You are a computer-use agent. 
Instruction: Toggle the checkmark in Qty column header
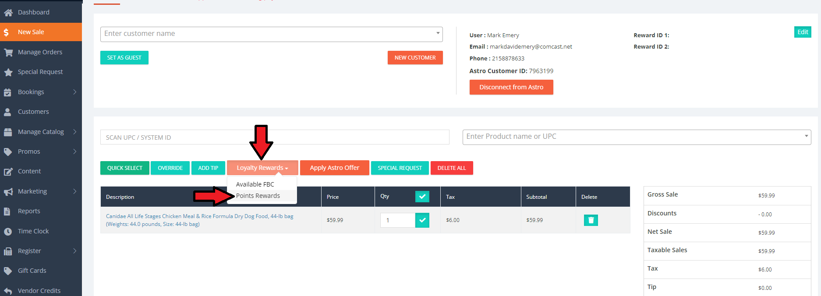(422, 197)
